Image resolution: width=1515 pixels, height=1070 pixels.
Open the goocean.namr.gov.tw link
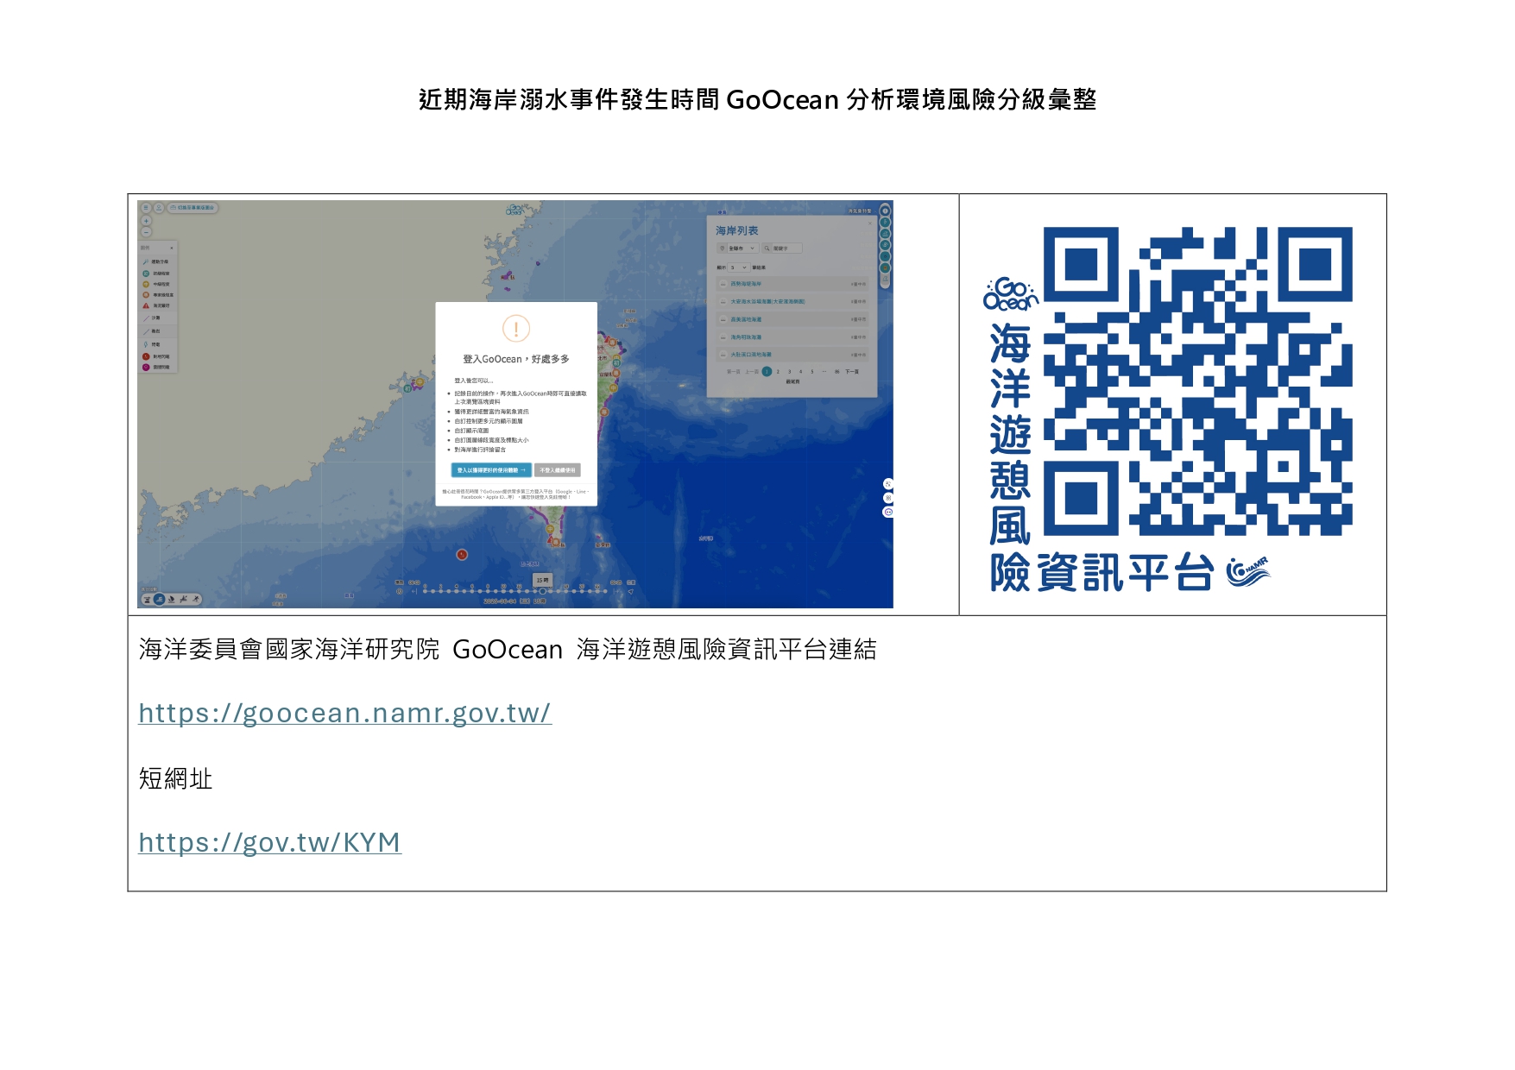tap(344, 714)
